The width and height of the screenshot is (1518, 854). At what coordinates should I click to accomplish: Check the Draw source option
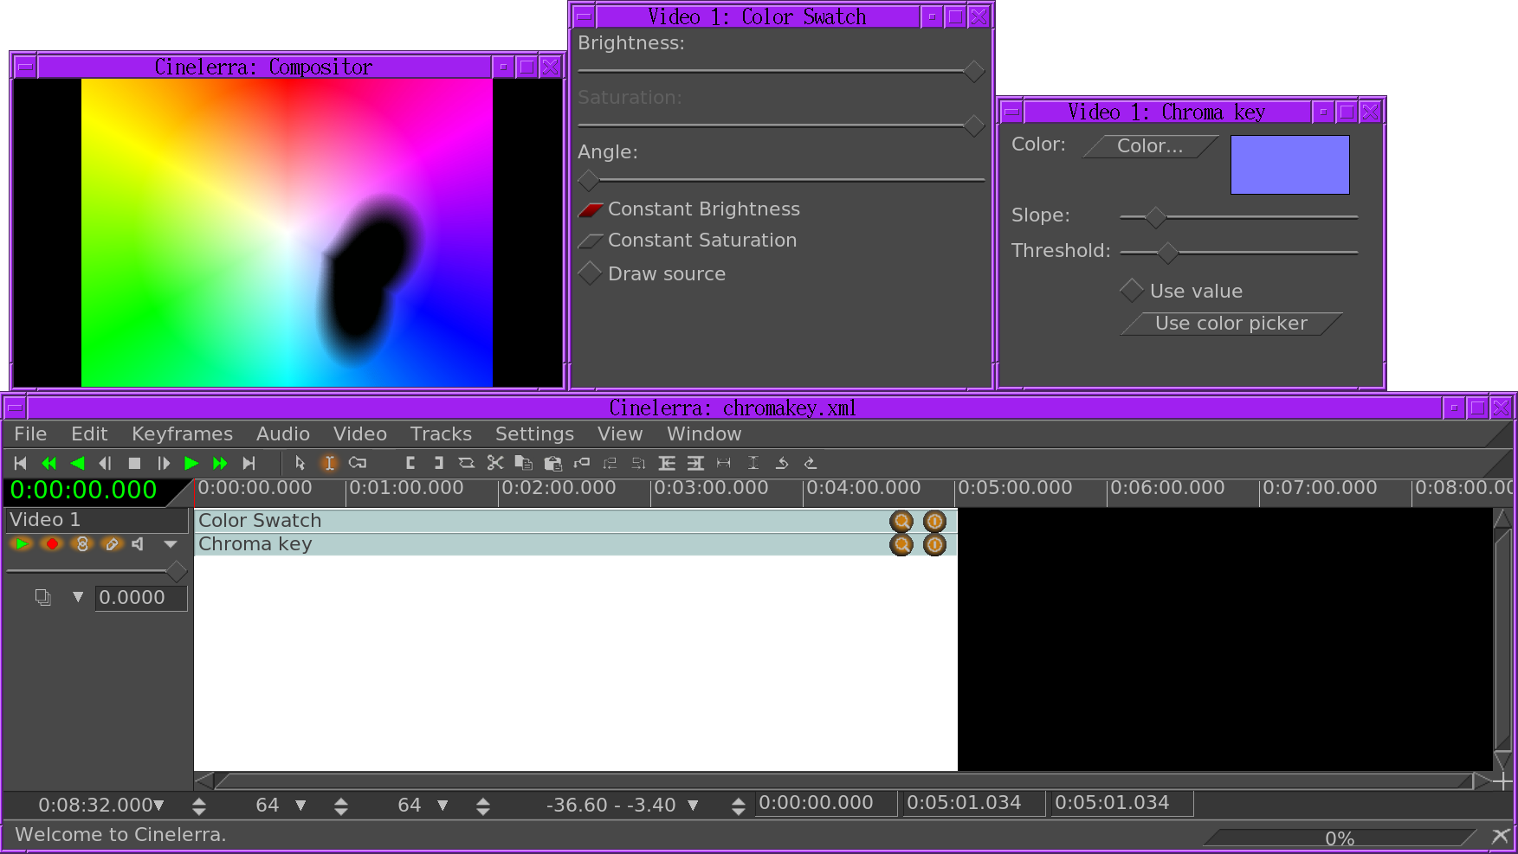coord(652,273)
